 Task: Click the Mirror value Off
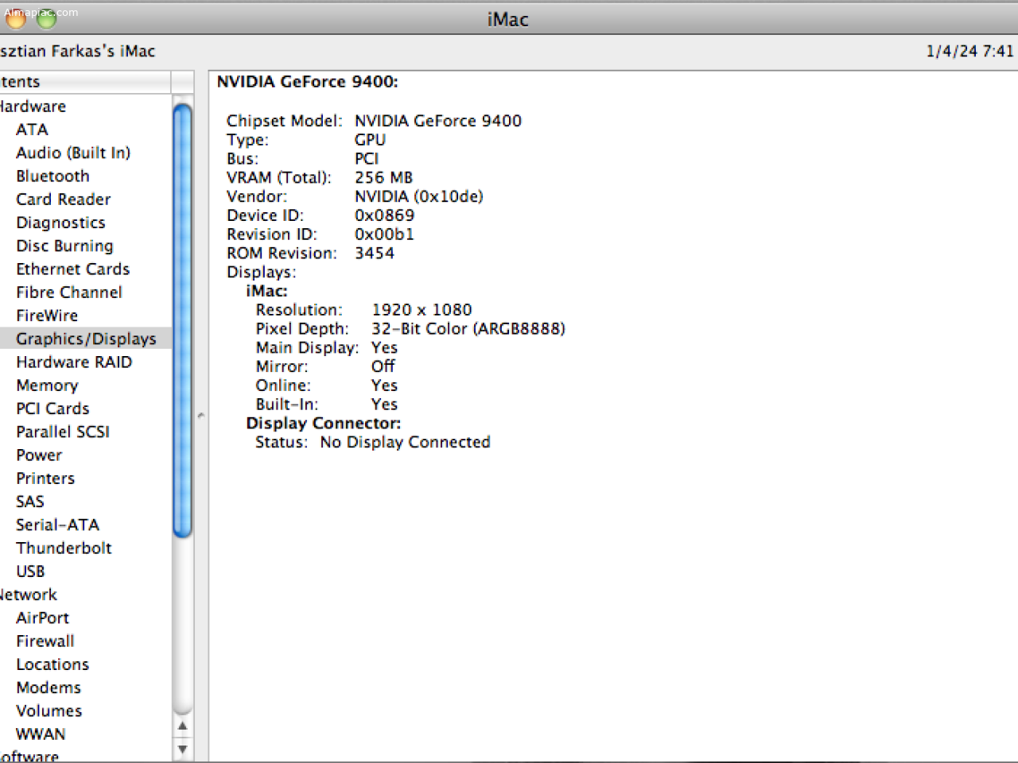[x=383, y=366]
